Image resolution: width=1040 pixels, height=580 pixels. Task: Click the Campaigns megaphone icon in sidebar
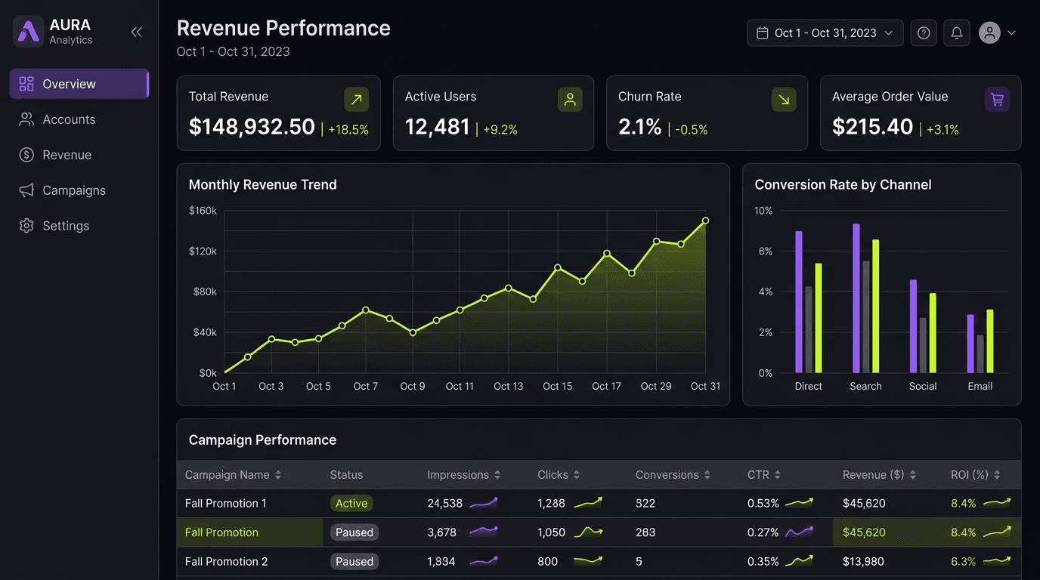click(x=26, y=190)
